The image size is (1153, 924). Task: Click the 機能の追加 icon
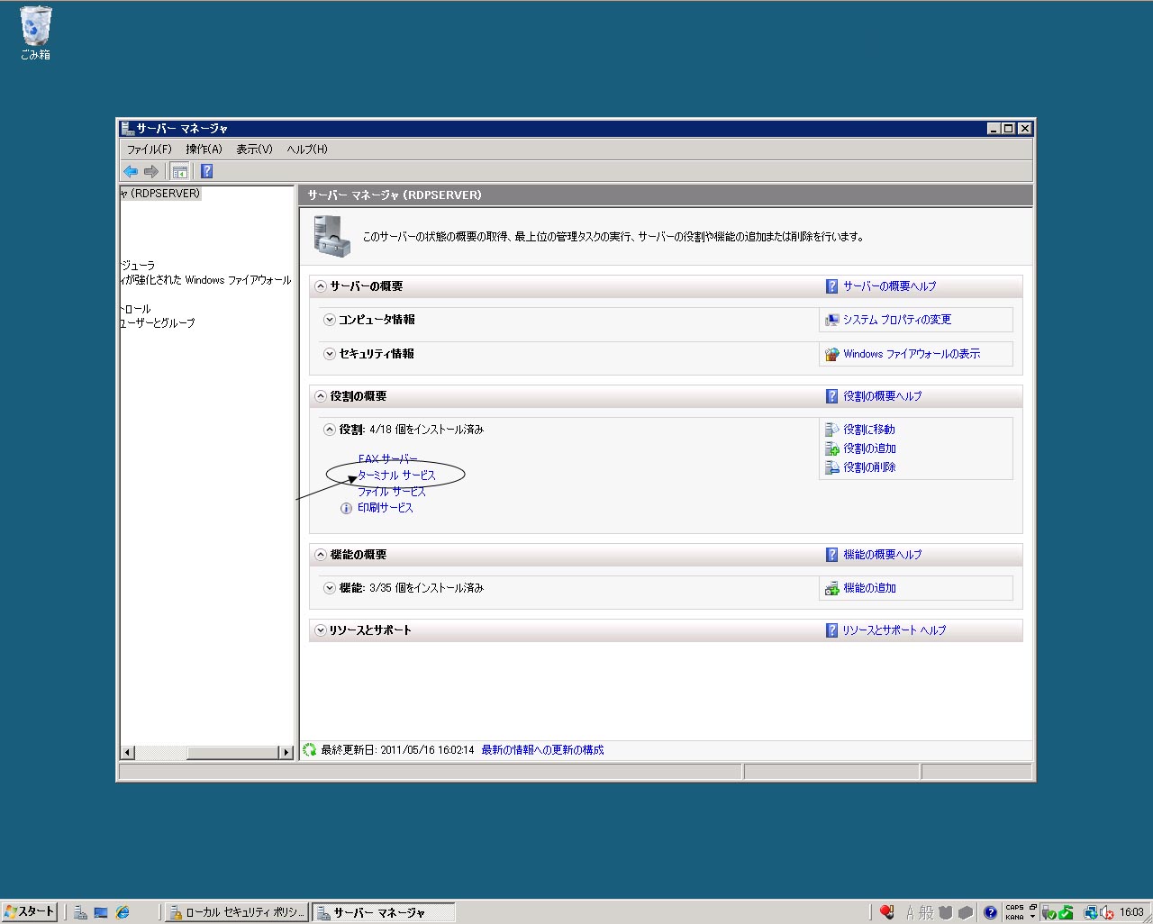831,588
